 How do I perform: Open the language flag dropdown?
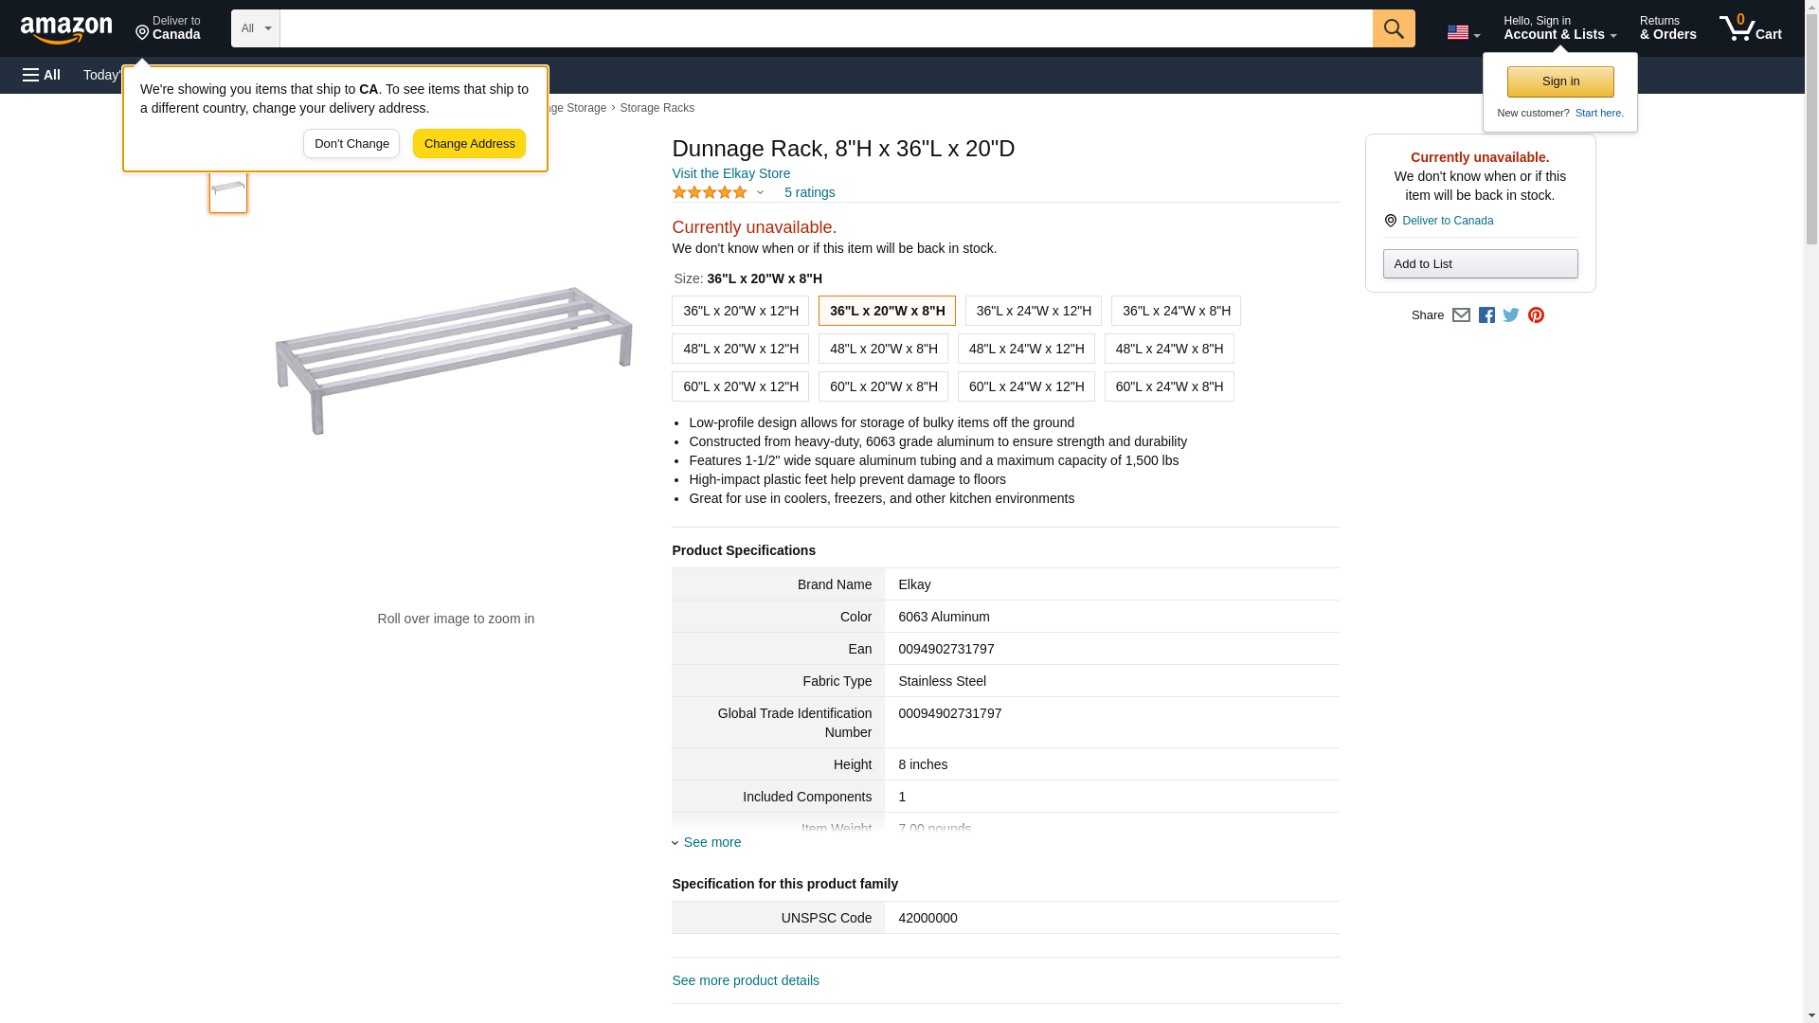coord(1463,32)
